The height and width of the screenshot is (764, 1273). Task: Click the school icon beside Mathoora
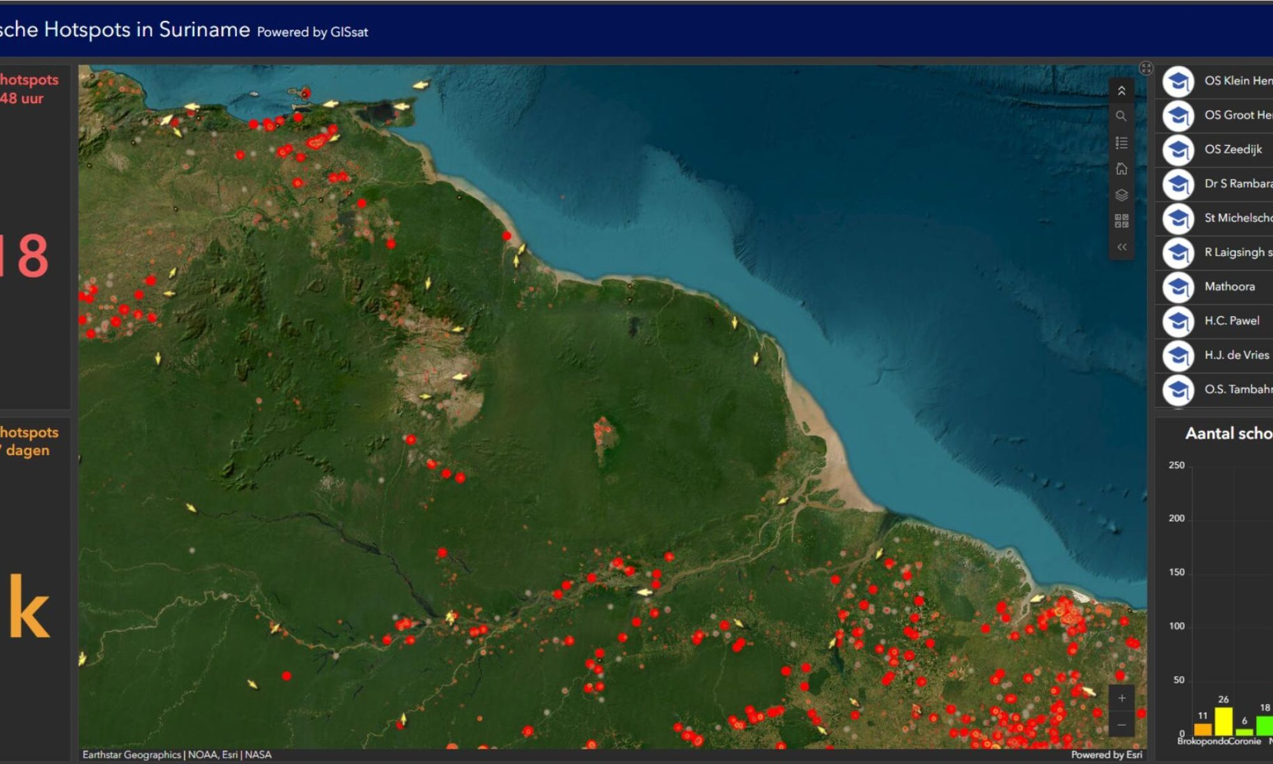point(1178,286)
